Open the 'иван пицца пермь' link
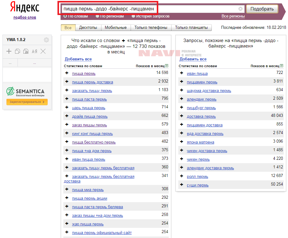Screen dimensions: 288x238 point(89,159)
